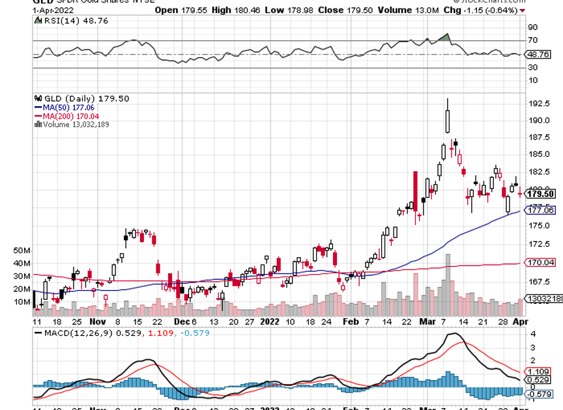Click the Chg value -1.15 (-0.64%)

click(491, 10)
